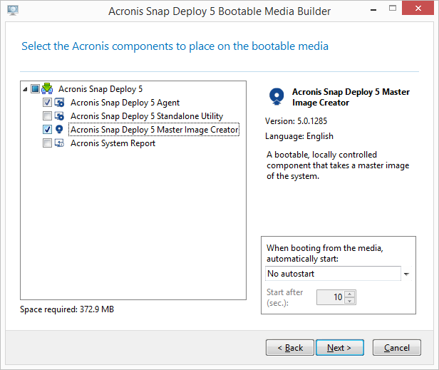Viewport: 439px width, 370px height.
Task: Go Back to the previous step
Action: 289,348
